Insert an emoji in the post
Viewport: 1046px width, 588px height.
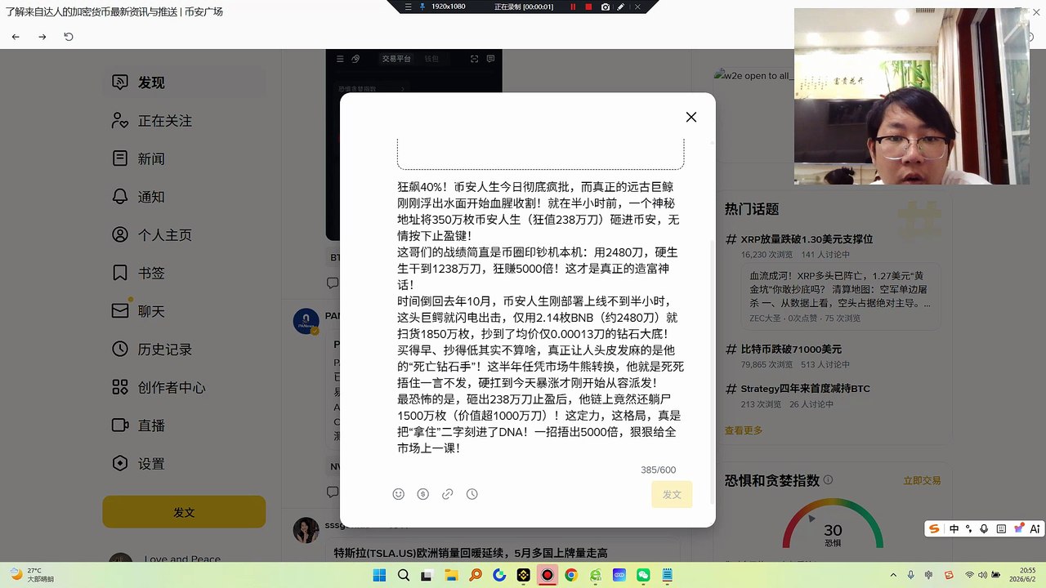tap(399, 494)
